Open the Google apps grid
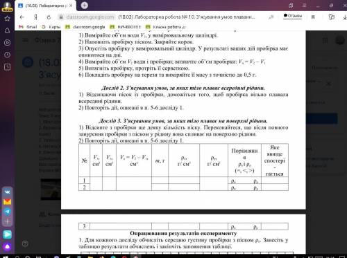347x258 pixels. [x=325, y=41]
